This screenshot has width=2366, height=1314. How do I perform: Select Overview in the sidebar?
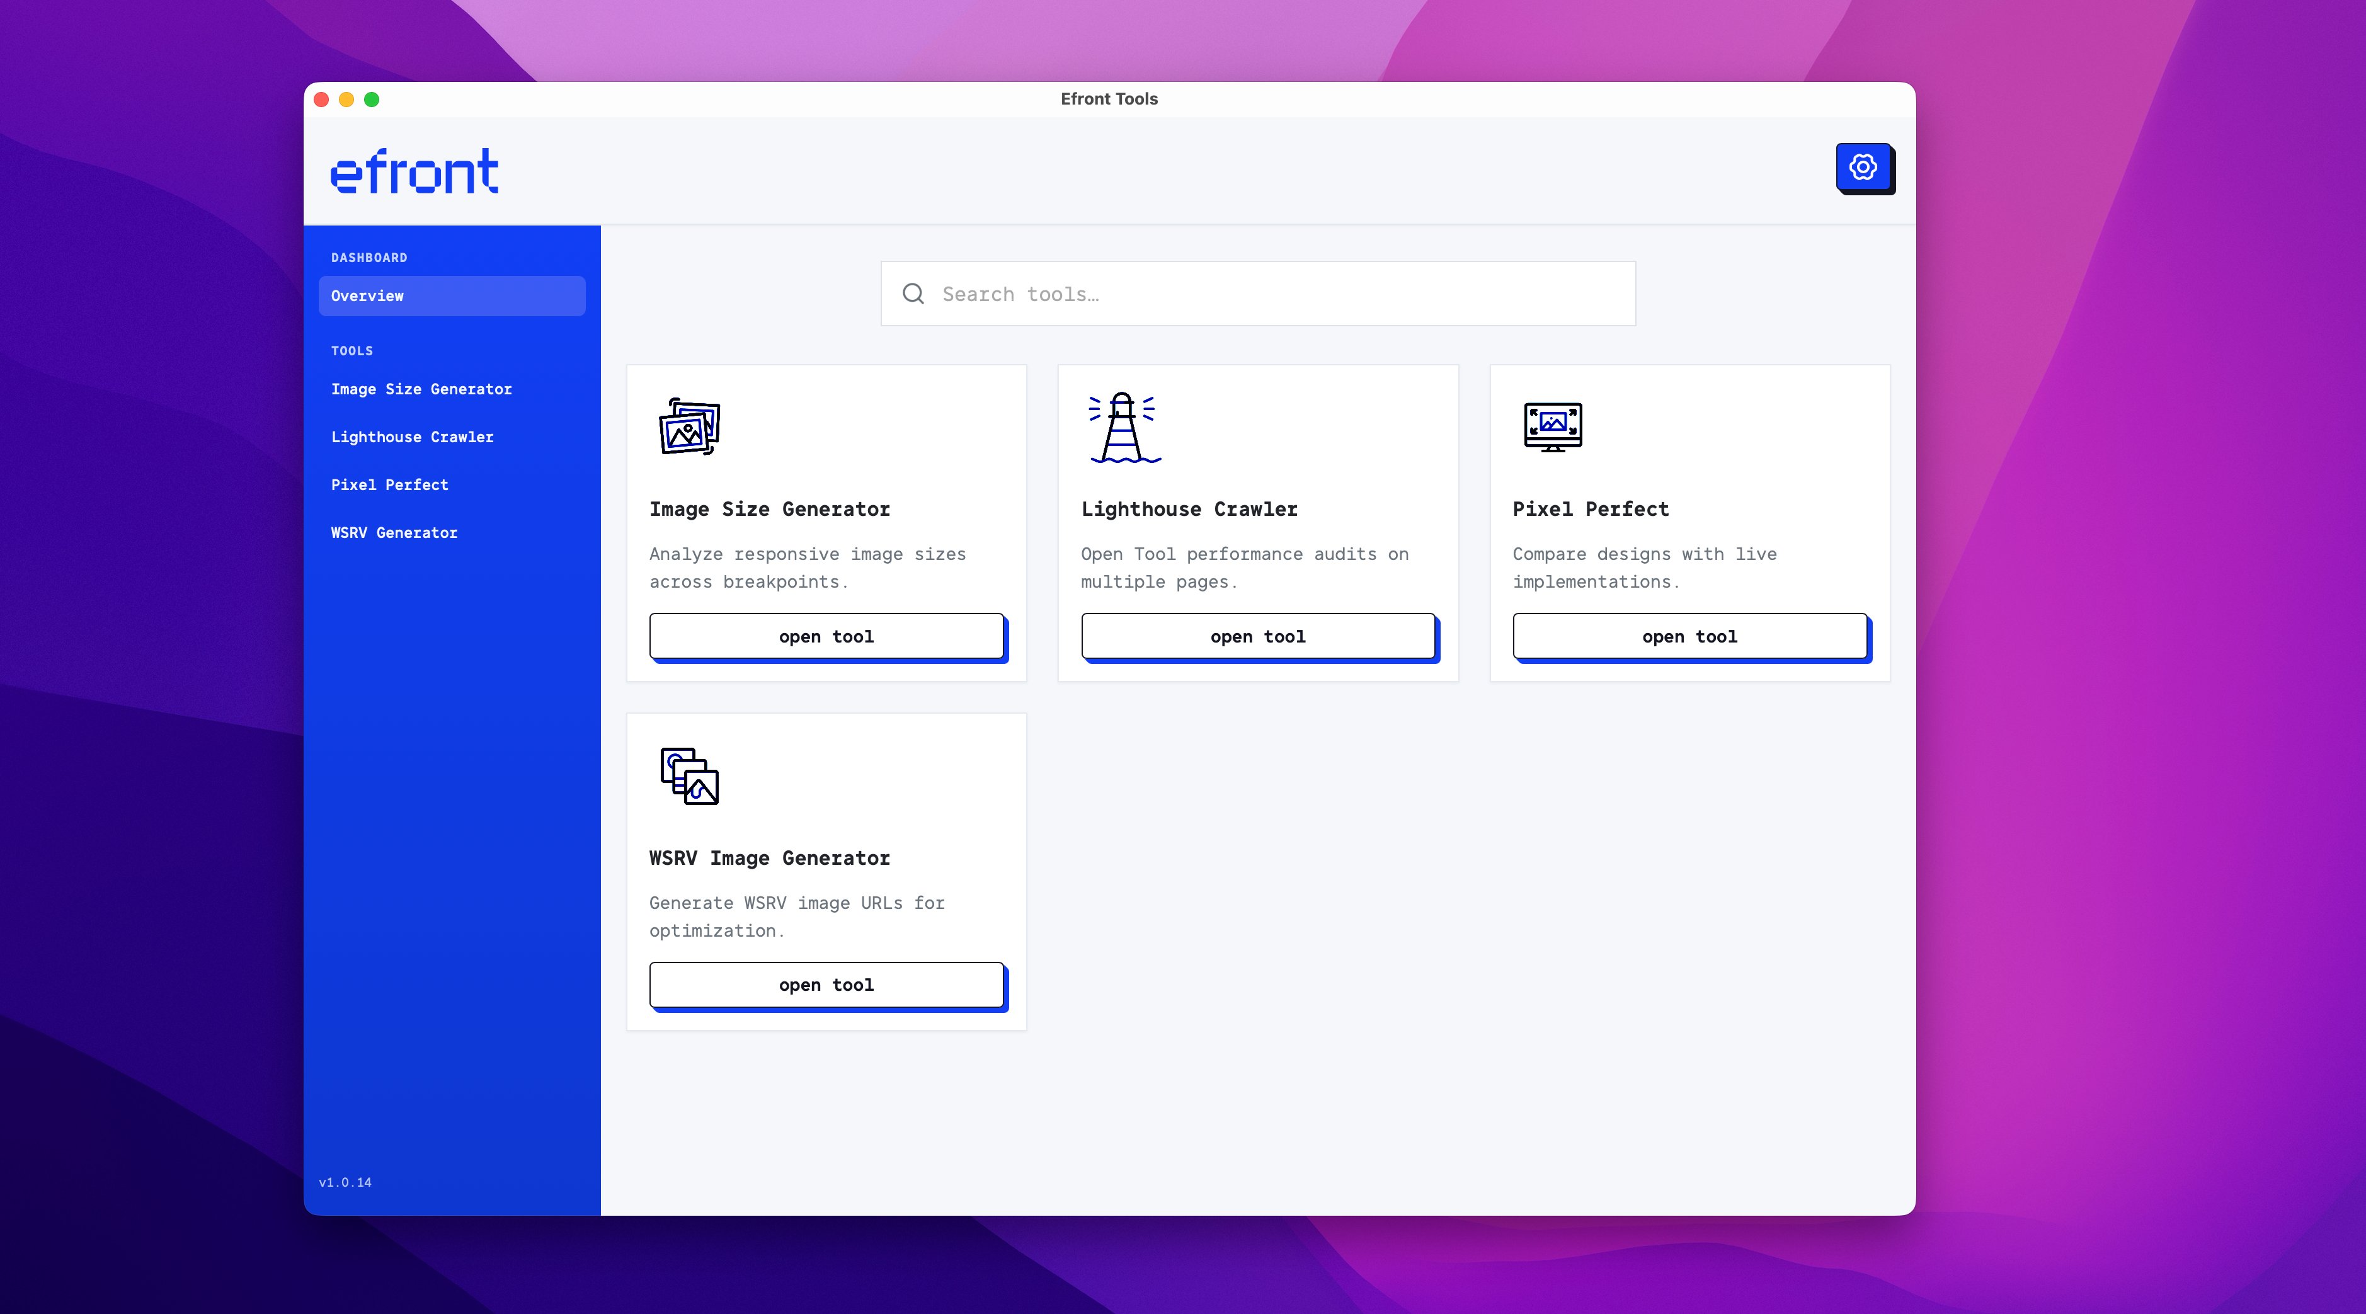coord(452,295)
